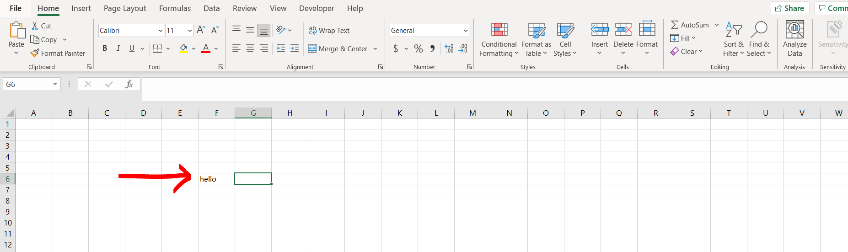Apply yellow fill color bucket
848x252 pixels.
[183, 48]
